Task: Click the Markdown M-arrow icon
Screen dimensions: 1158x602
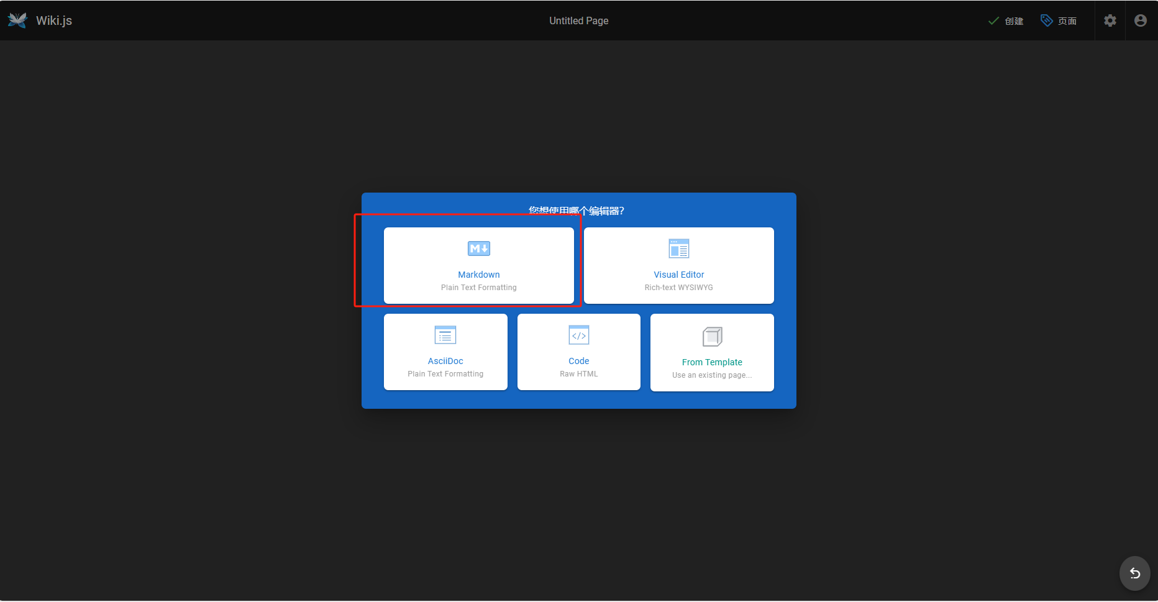Action: point(479,249)
